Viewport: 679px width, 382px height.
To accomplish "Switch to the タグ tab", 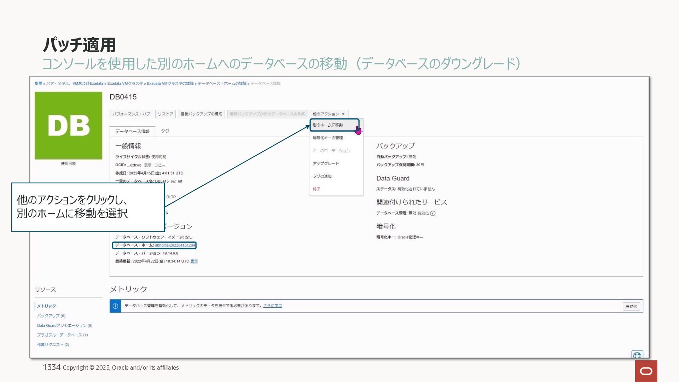I will 165,131.
